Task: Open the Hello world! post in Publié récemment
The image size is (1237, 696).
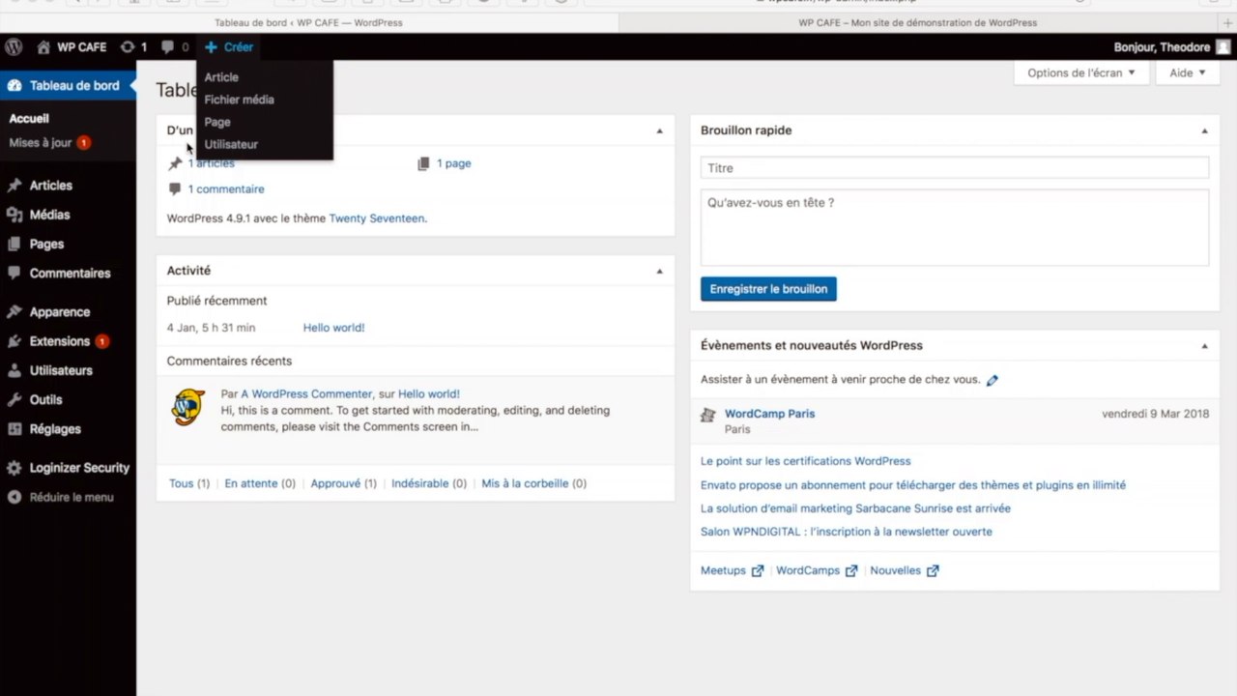Action: tap(333, 328)
